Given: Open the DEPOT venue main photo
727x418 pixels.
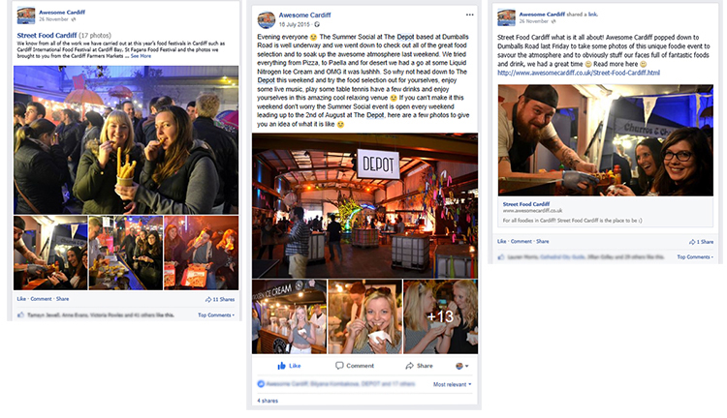Looking at the screenshot, I should (x=364, y=205).
